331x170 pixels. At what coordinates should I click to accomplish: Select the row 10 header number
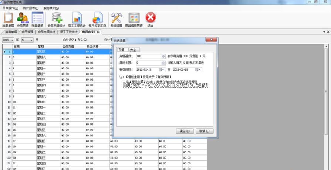[7, 102]
